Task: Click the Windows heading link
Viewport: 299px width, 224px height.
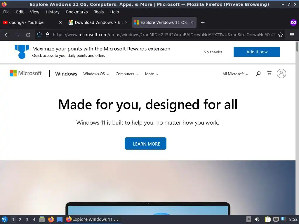Action: (x=66, y=74)
